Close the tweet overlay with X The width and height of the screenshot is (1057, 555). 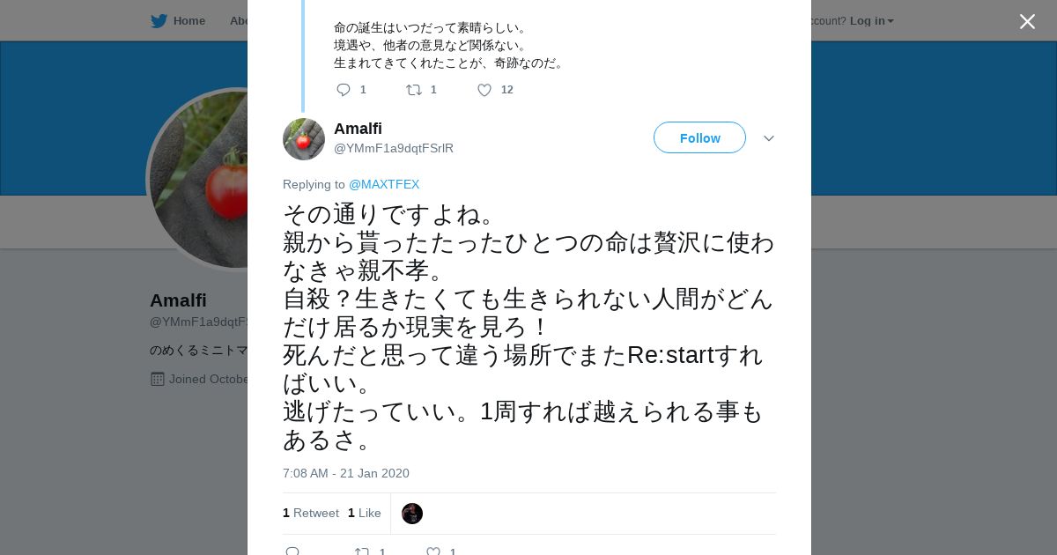pos(1027,22)
